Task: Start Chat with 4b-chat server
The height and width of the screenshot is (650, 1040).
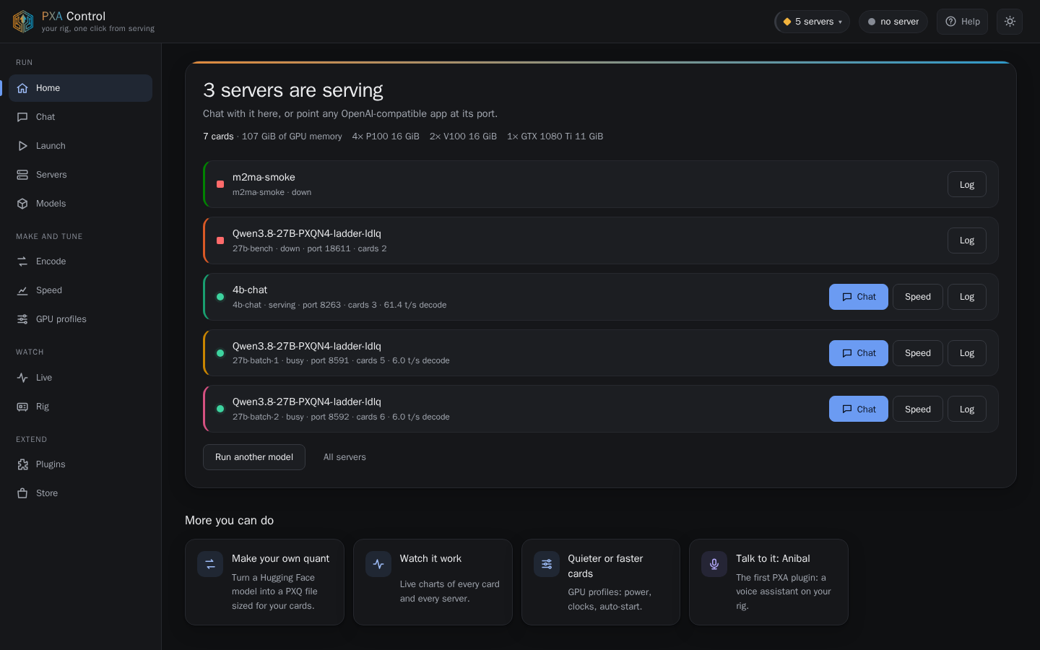Action: (x=859, y=297)
